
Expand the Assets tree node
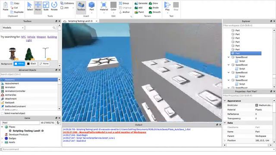2,143
